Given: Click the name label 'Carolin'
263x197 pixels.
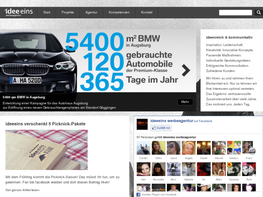Looking at the screenshot, I should click(x=143, y=158).
